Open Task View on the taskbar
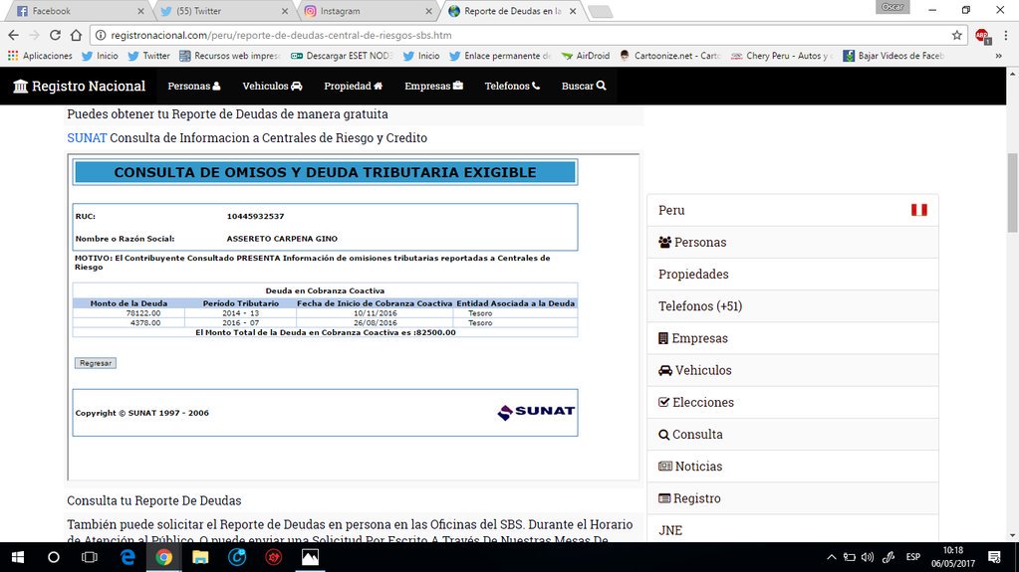This screenshot has height=572, width=1019. pyautogui.click(x=90, y=557)
